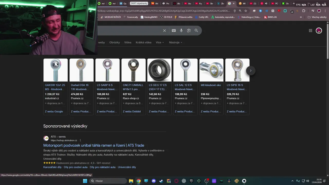Open File Explorer from the taskbar
This screenshot has height=185, width=329.
131,181
